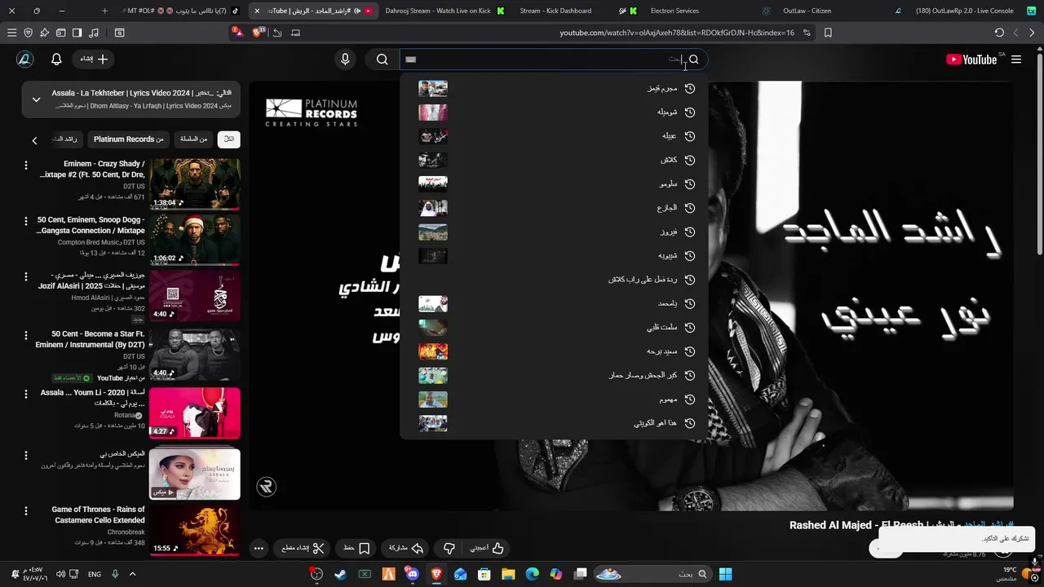Select the Platinum Records filter chip
The image size is (1044, 587).
[x=128, y=139]
